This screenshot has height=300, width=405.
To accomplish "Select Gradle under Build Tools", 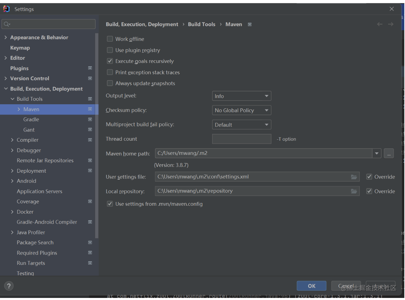I will (31, 119).
